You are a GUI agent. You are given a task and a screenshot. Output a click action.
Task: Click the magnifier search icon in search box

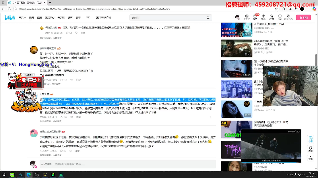[208, 17]
